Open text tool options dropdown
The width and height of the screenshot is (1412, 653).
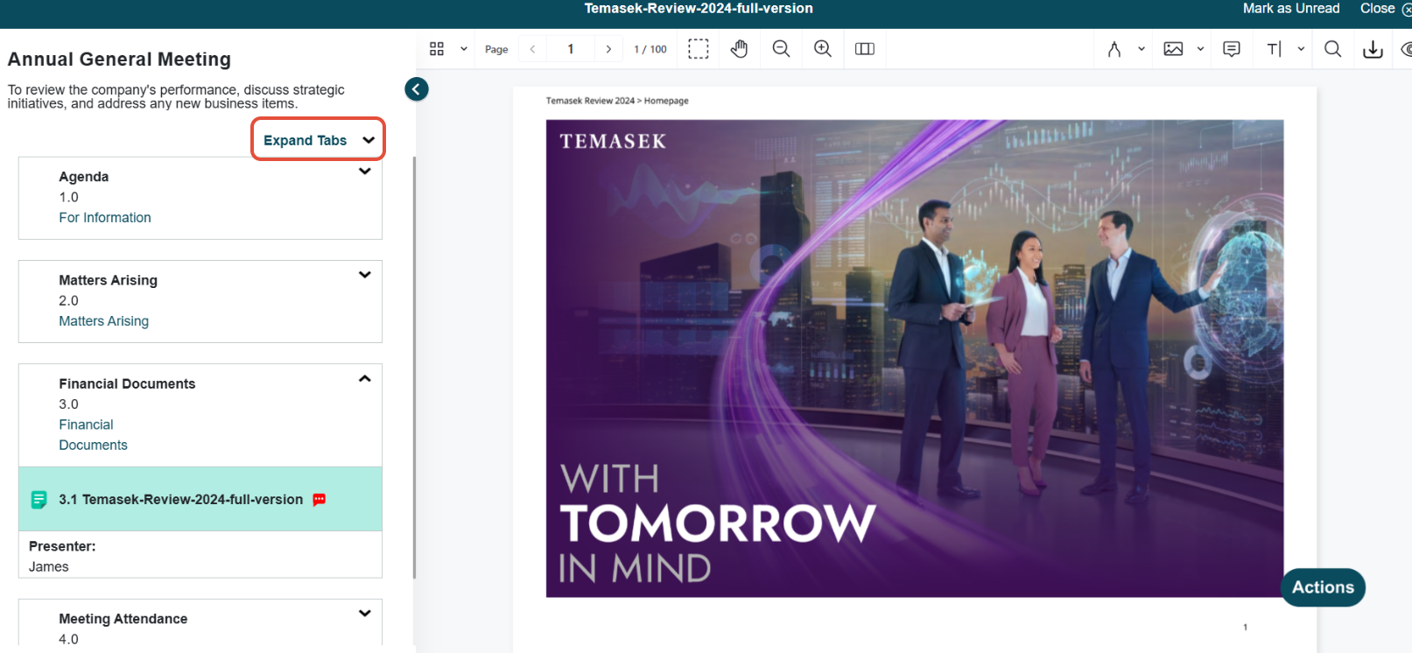(x=1301, y=49)
